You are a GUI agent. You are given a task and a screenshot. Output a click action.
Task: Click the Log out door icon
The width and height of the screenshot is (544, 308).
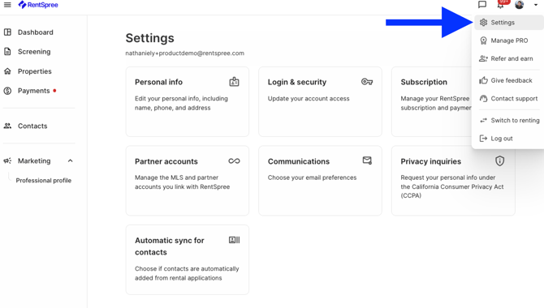(483, 139)
